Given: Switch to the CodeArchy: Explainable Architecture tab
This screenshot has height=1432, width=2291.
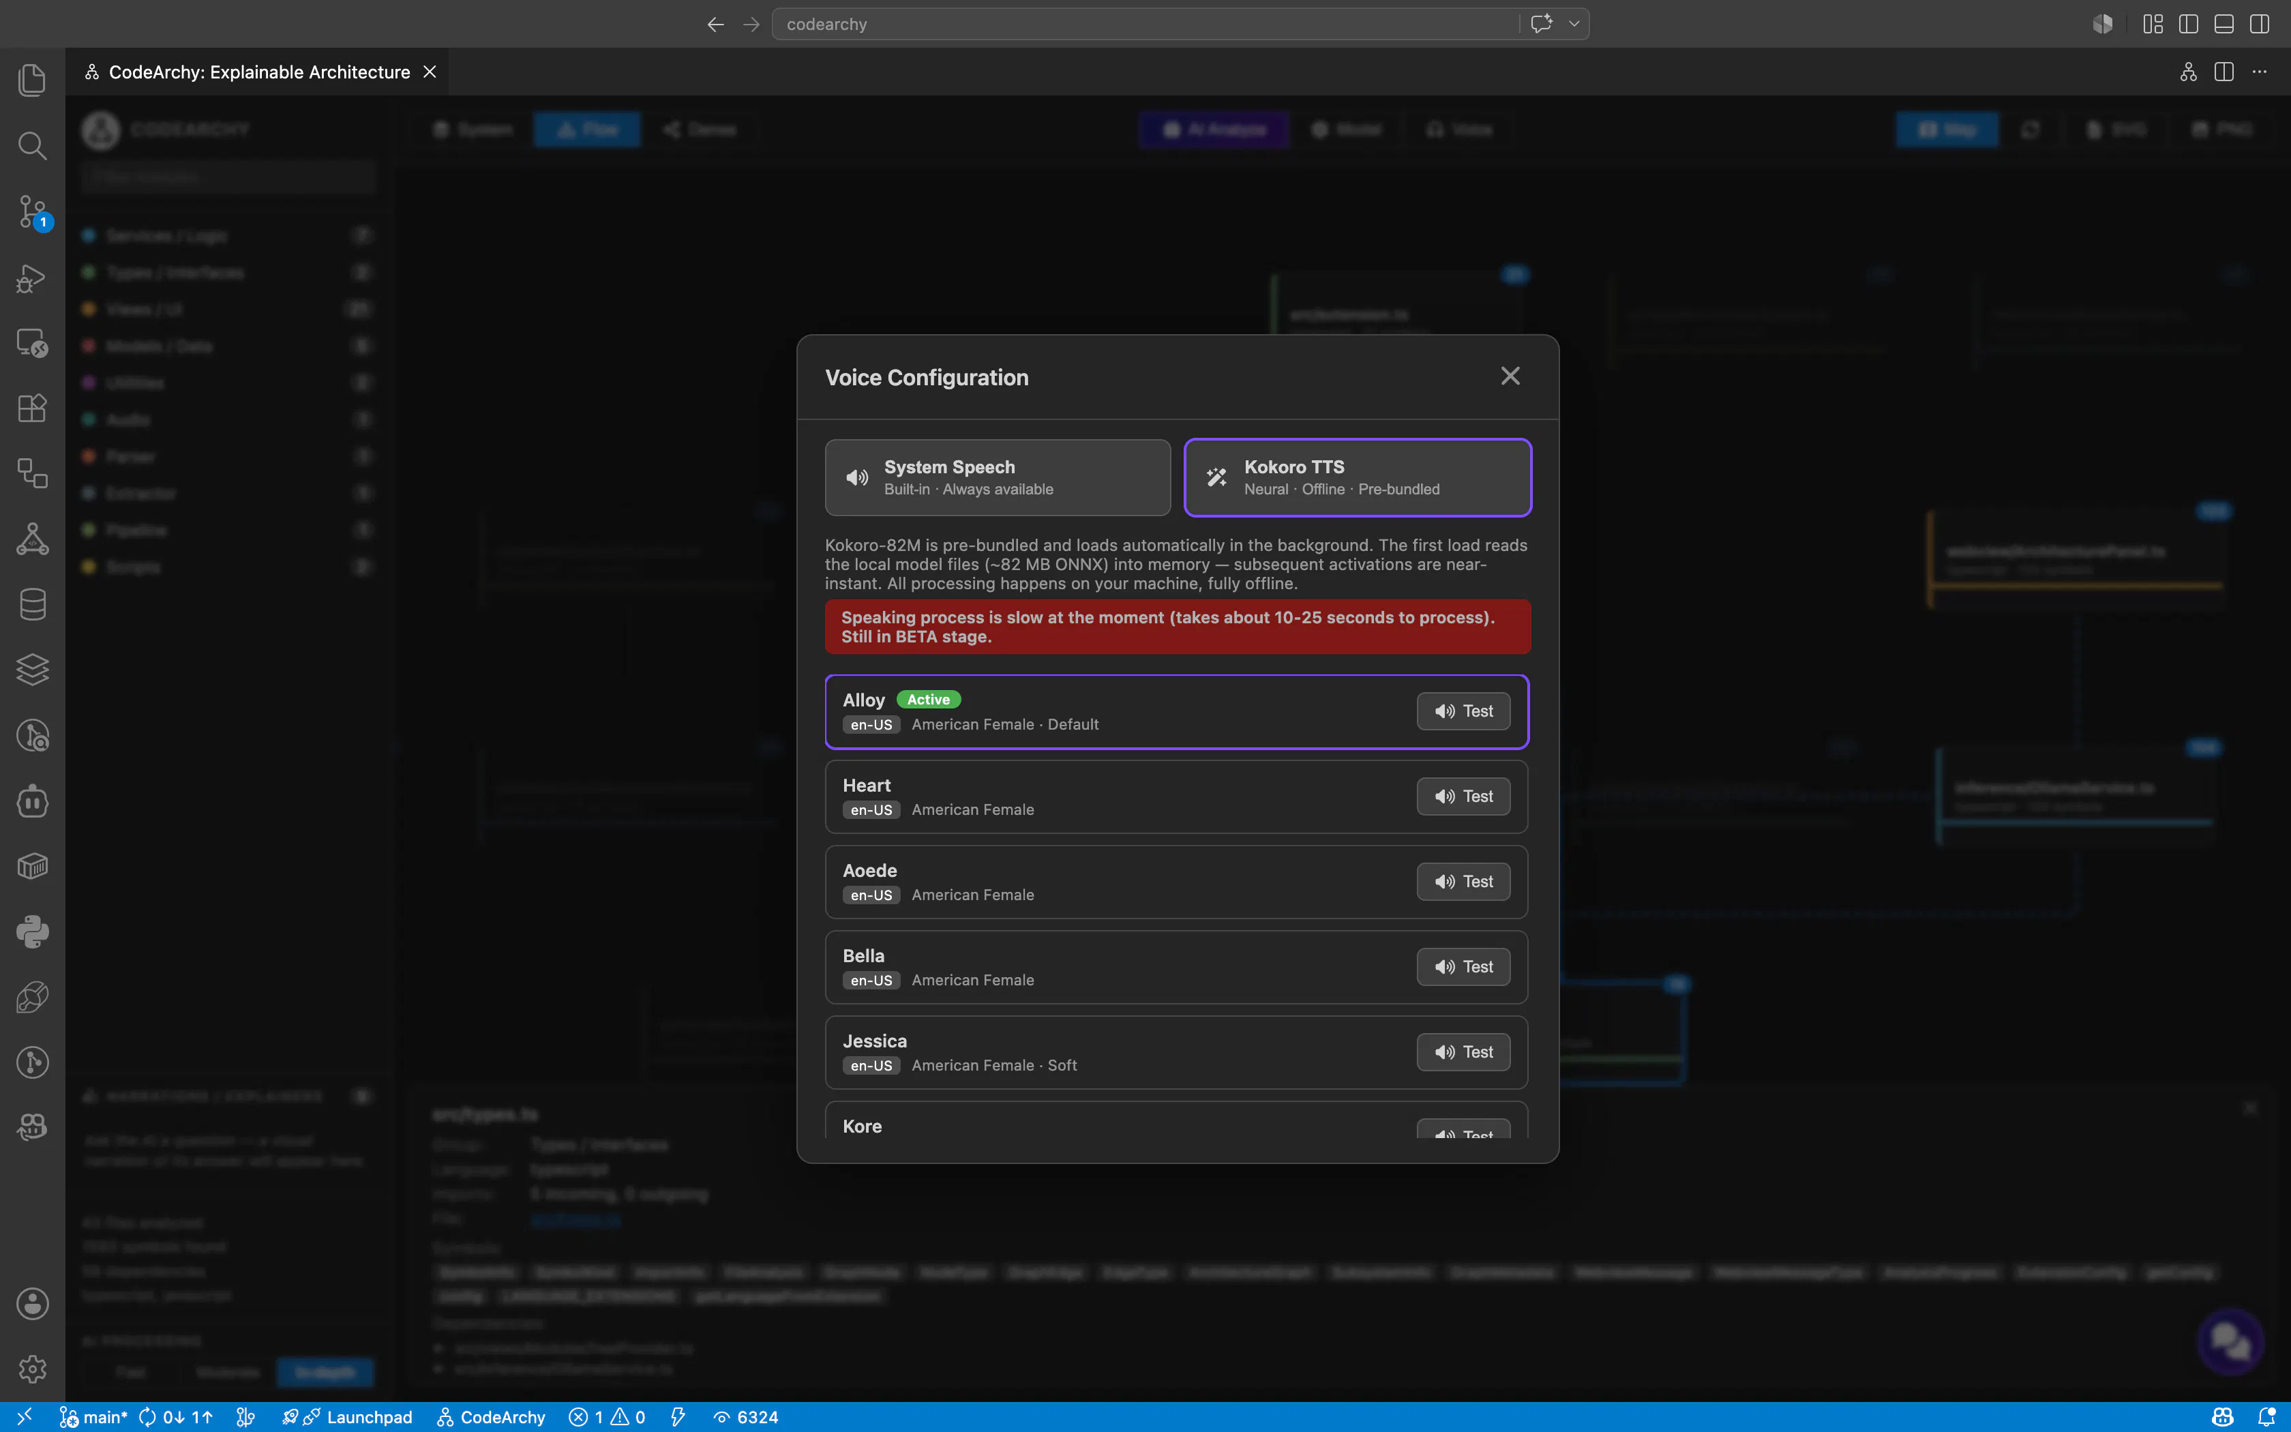Looking at the screenshot, I should coord(258,72).
